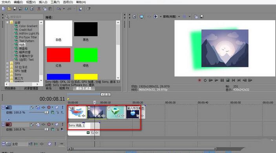Select Color Gradient in generator list

coord(28,26)
